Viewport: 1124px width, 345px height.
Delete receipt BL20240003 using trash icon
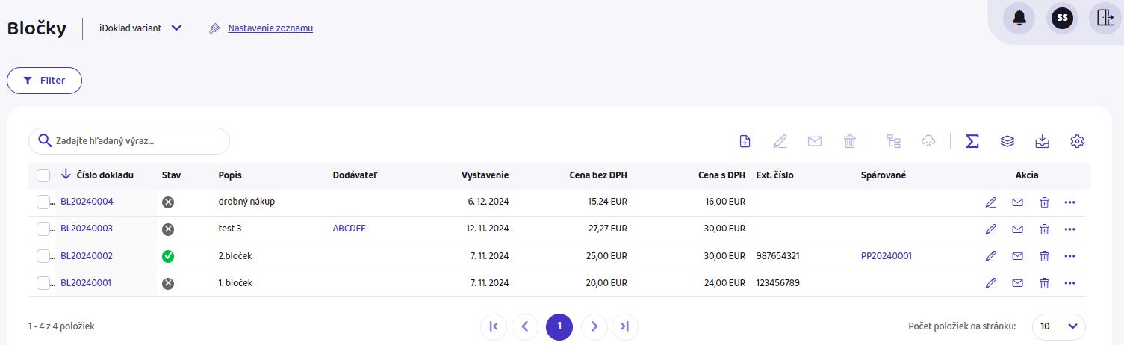click(x=1044, y=229)
